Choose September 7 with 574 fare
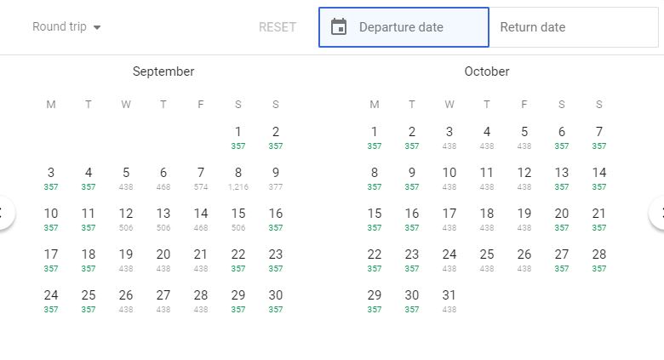Screen dimensions: 664x360 tap(201, 177)
